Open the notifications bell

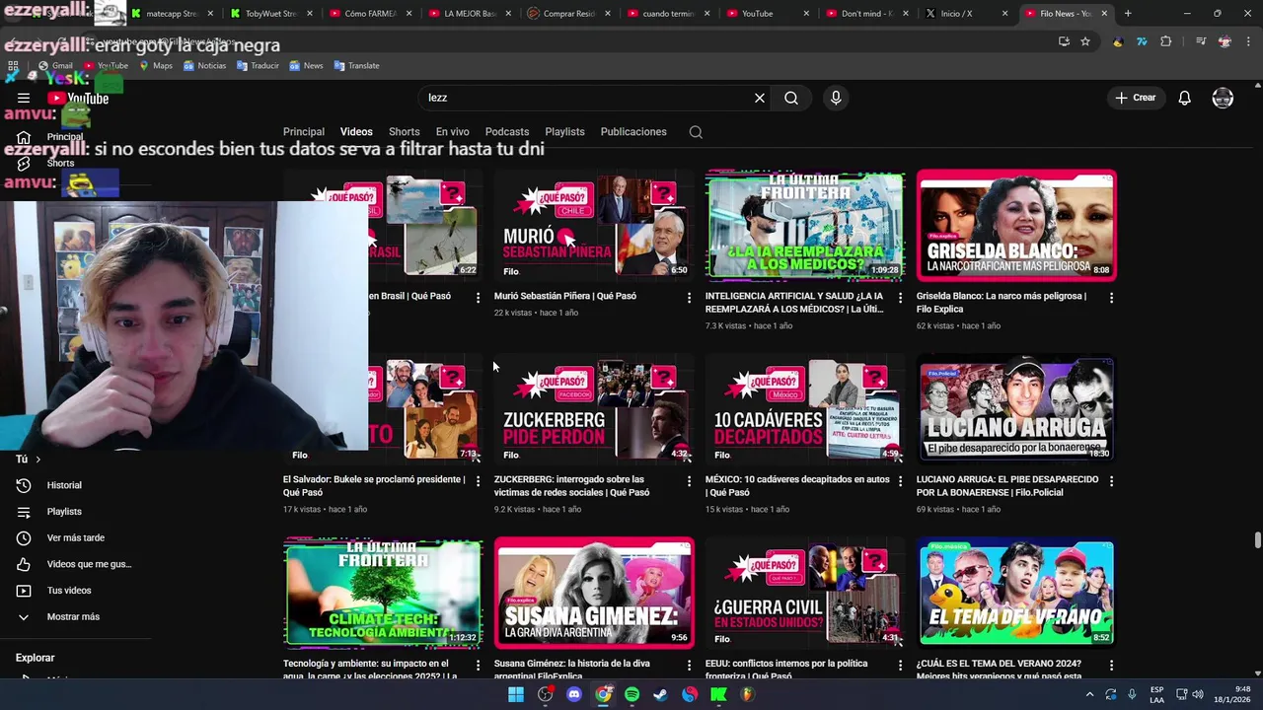point(1184,98)
